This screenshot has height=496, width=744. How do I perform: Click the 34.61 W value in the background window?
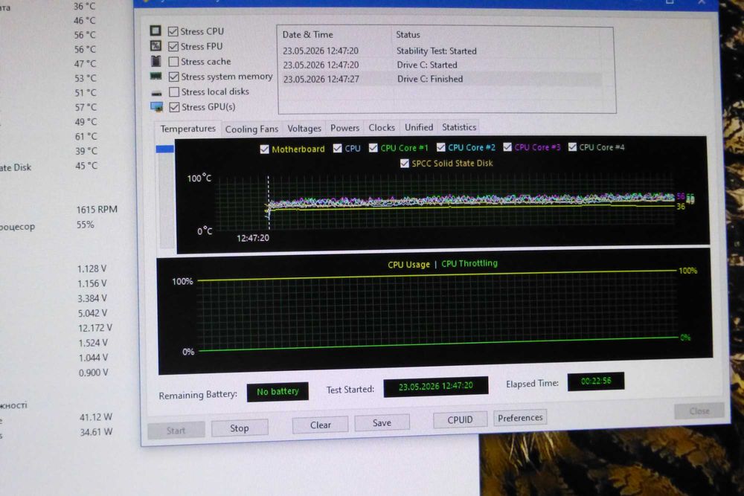[x=96, y=432]
